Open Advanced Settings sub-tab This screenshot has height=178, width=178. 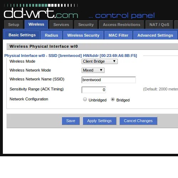pos(155,35)
